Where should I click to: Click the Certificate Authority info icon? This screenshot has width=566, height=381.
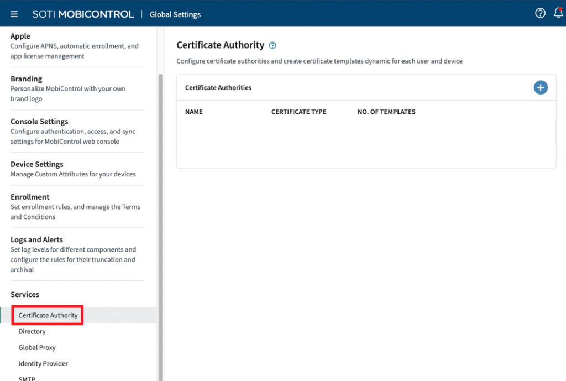(272, 45)
